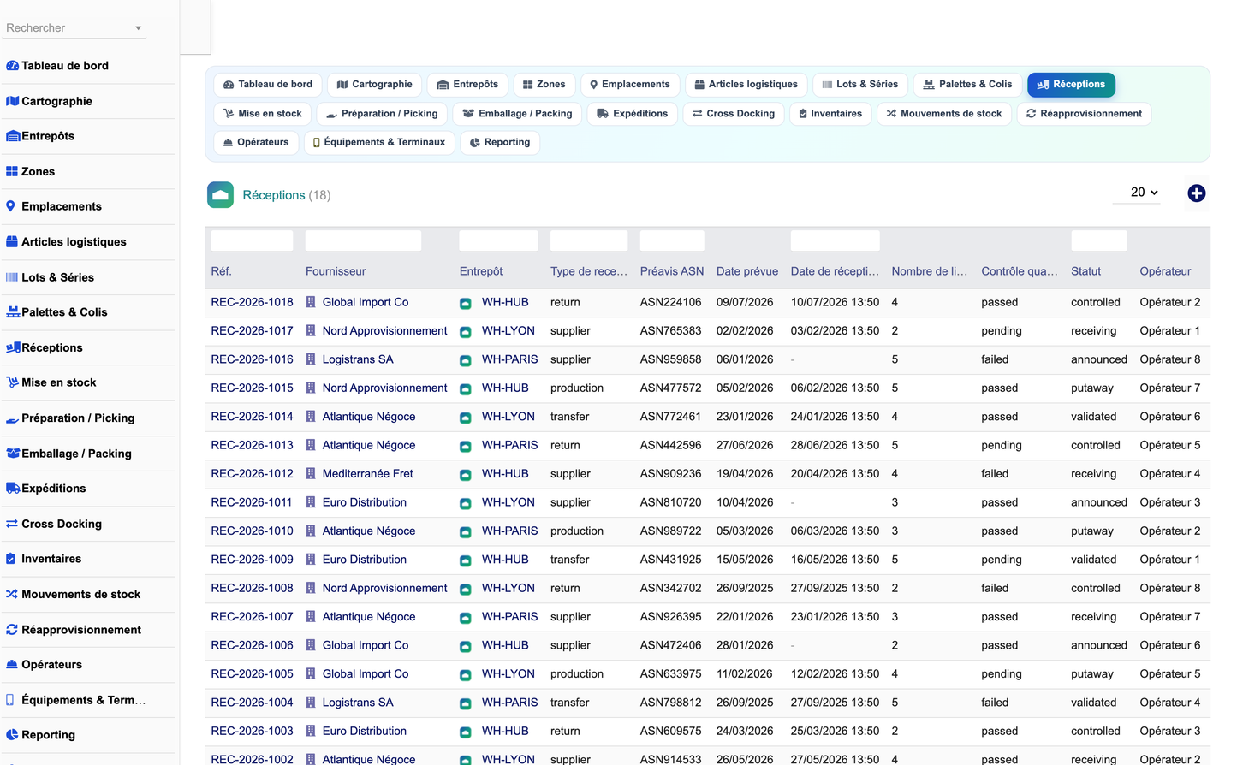Click the Reporting pie chart icon in sidebar
Screen dimensions: 1237x765
(x=12, y=735)
